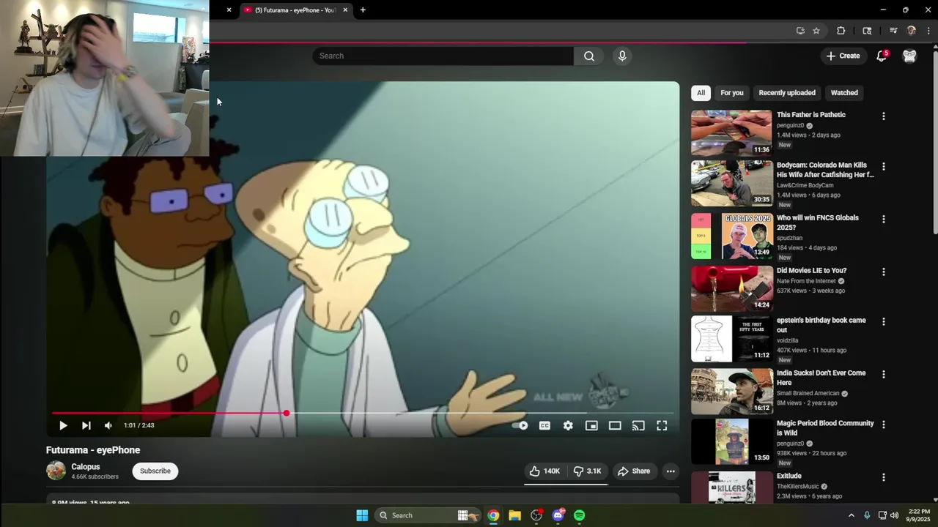Search with your voice microphone

pos(622,56)
